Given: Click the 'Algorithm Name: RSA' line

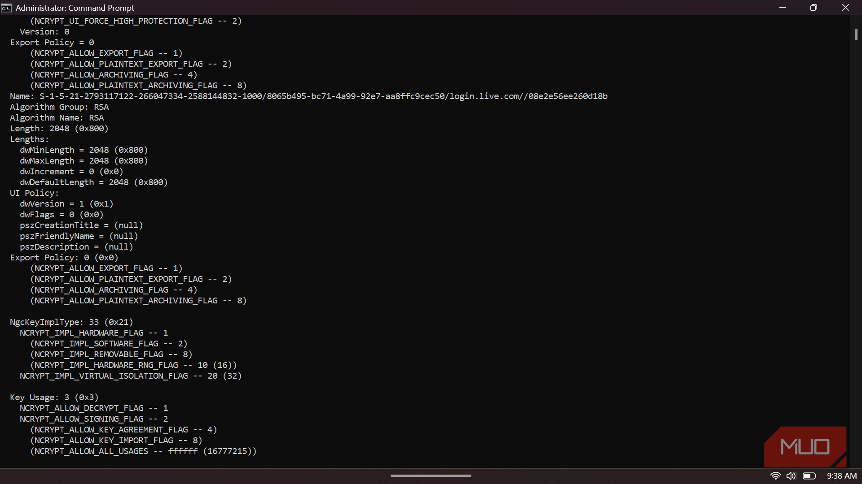Looking at the screenshot, I should click(x=57, y=118).
